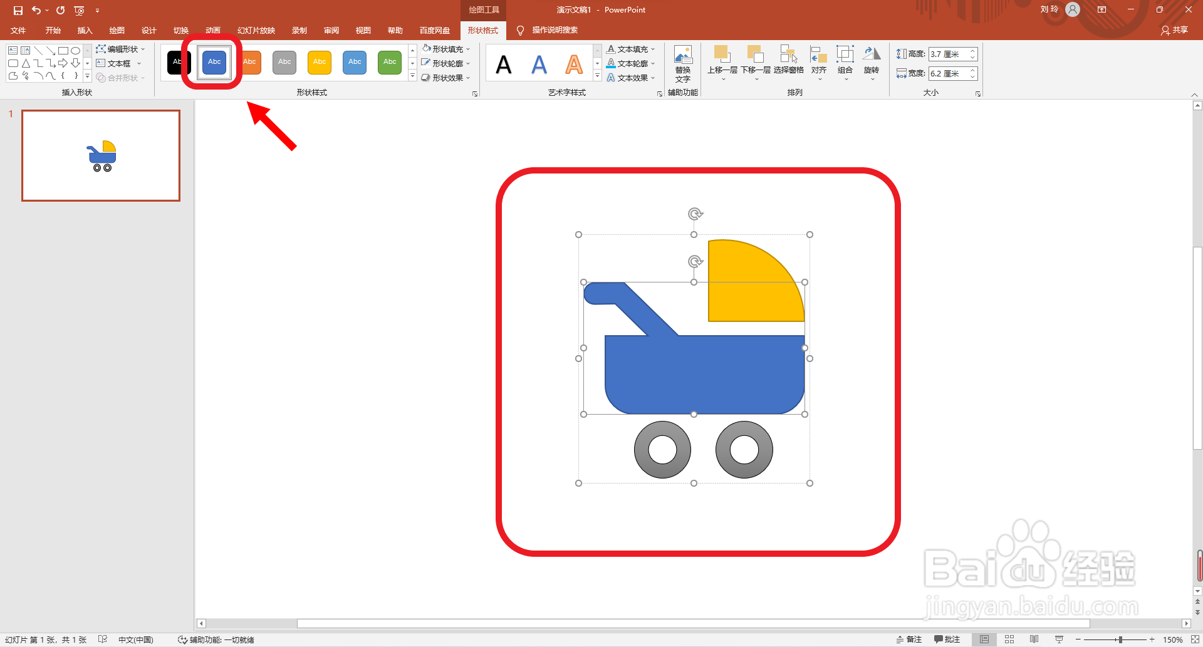This screenshot has width=1203, height=647.
Task: Select the text box shape in gallery
Action: click(x=13, y=50)
